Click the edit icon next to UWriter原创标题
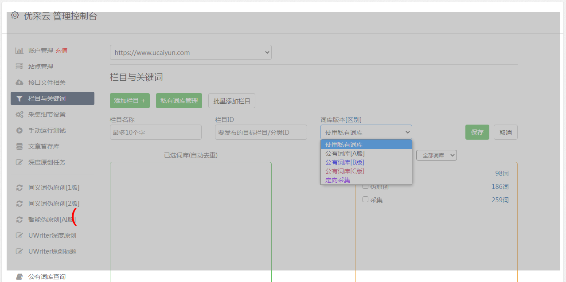This screenshot has height=282, width=566. [x=19, y=251]
